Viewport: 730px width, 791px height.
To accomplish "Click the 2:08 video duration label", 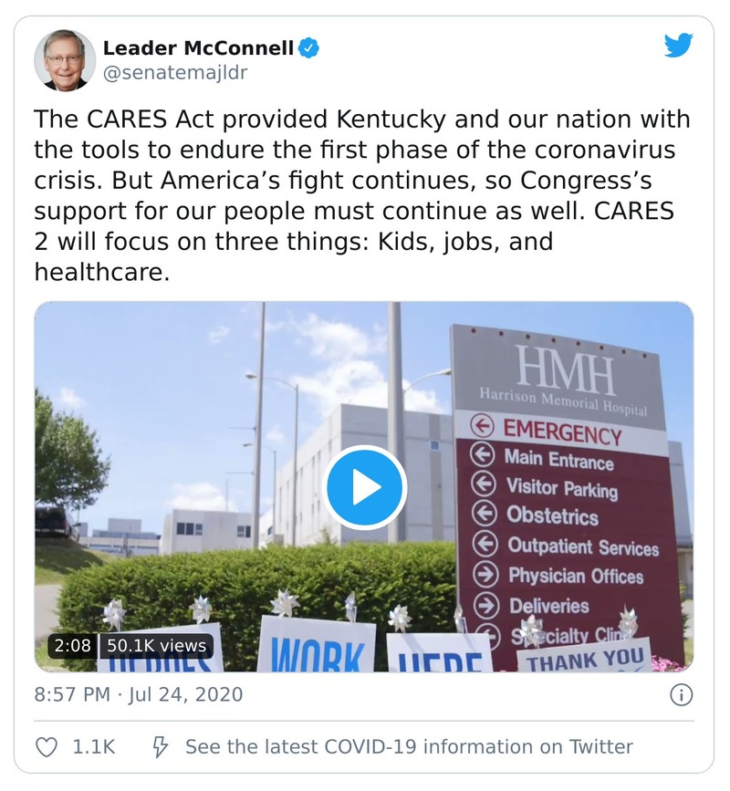I will [73, 646].
